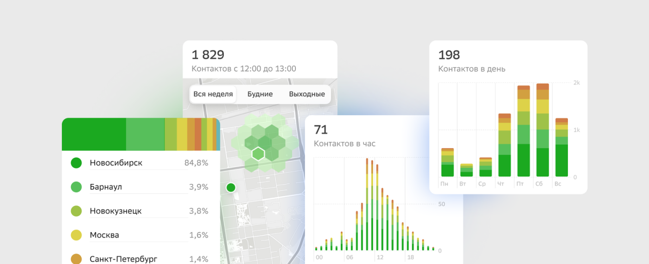649x264 pixels.
Task: Click the orange Санкт-Петербург legend dot
Action: coord(76,258)
